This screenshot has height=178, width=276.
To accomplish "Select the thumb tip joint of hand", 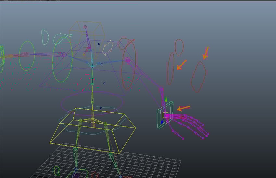I will [x=183, y=139].
